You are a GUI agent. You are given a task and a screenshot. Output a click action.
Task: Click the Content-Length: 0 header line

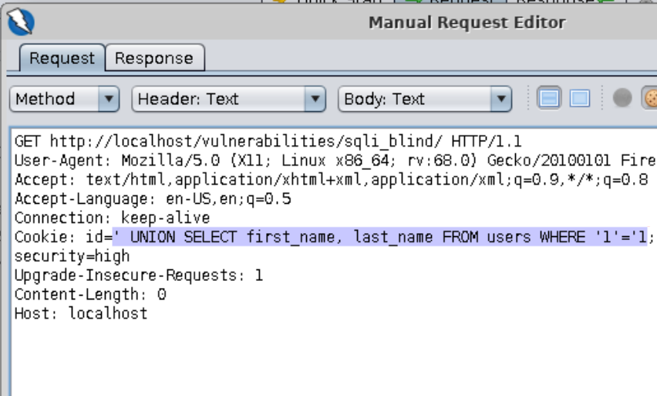point(90,295)
